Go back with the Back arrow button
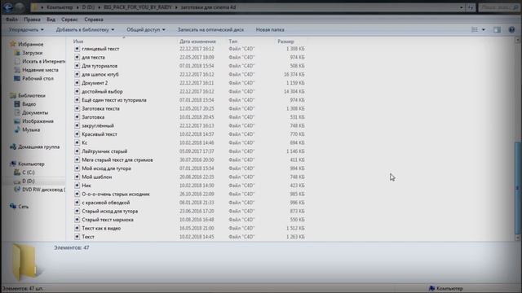This screenshot has height=293, width=522. pyautogui.click(x=8, y=7)
